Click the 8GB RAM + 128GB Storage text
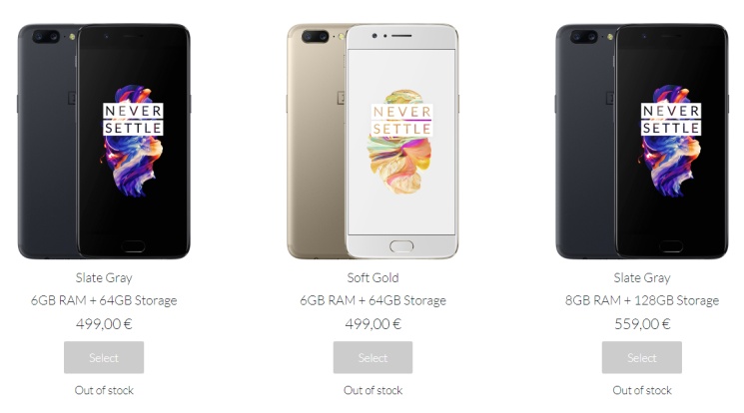 642,300
